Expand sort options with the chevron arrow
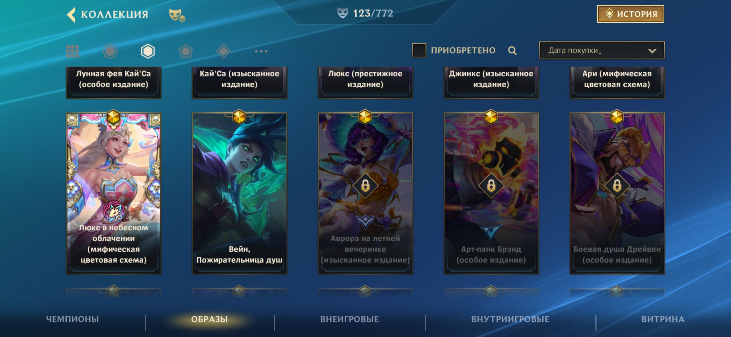 tap(652, 51)
